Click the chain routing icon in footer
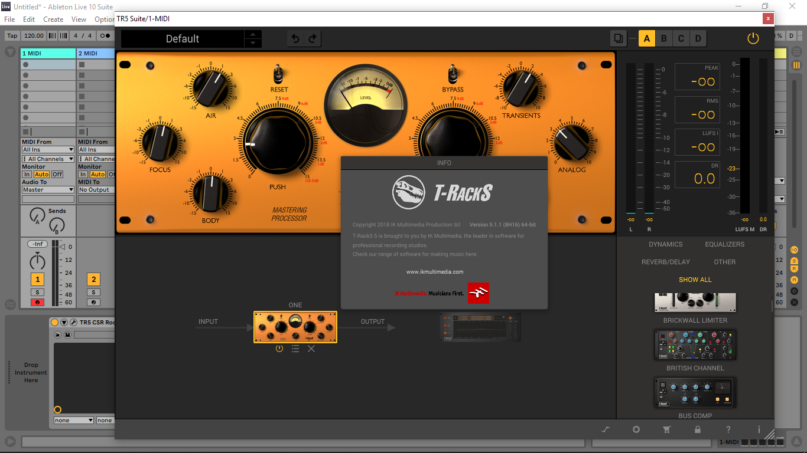The width and height of the screenshot is (807, 453). (606, 429)
